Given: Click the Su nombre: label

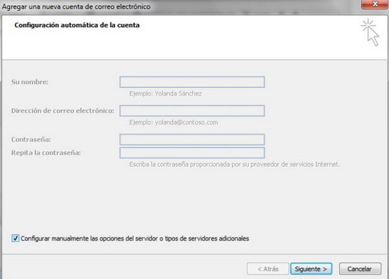Looking at the screenshot, I should (x=30, y=82).
